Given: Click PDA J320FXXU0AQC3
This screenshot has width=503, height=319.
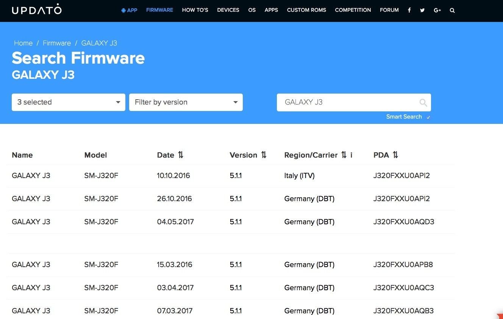Looking at the screenshot, I should pyautogui.click(x=404, y=288).
